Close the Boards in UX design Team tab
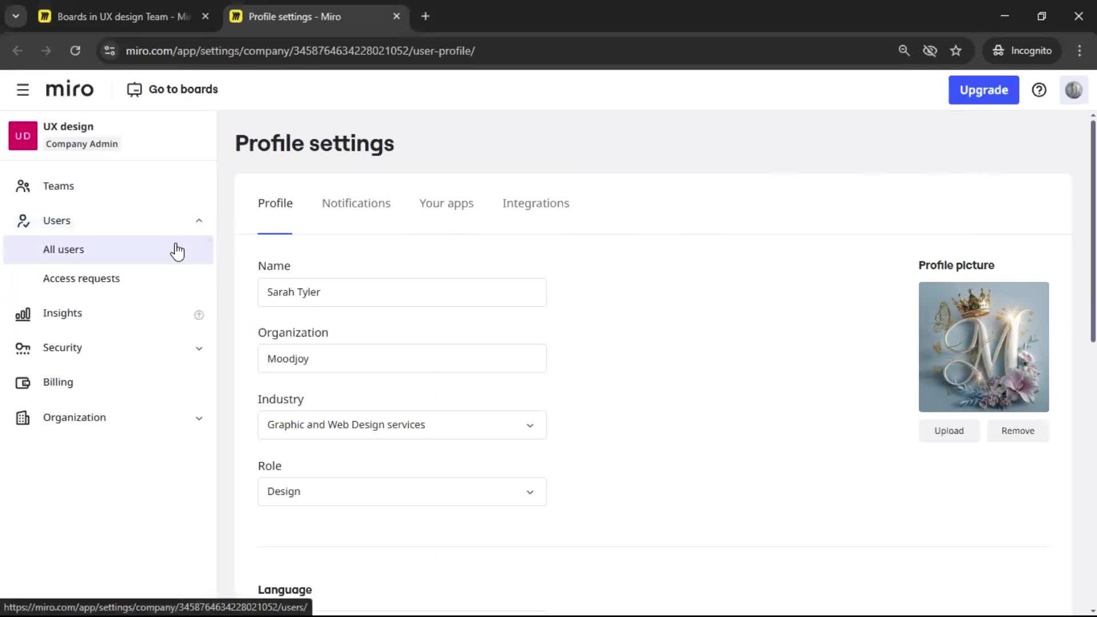Viewport: 1097px width, 617px height. click(205, 17)
